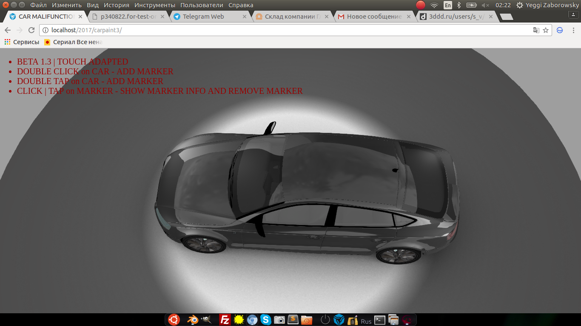Open the dark red icon at the dock's end
The width and height of the screenshot is (581, 326).
point(407,320)
